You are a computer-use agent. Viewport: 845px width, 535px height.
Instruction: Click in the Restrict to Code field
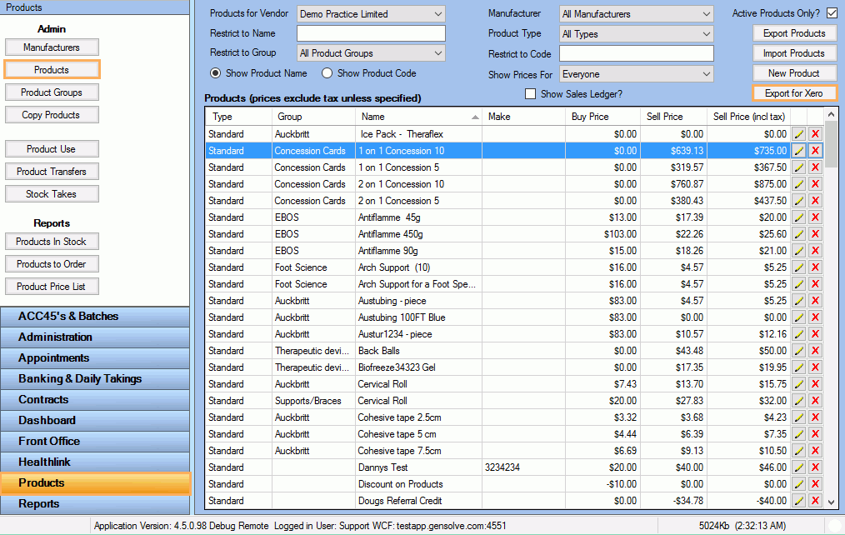click(x=637, y=54)
